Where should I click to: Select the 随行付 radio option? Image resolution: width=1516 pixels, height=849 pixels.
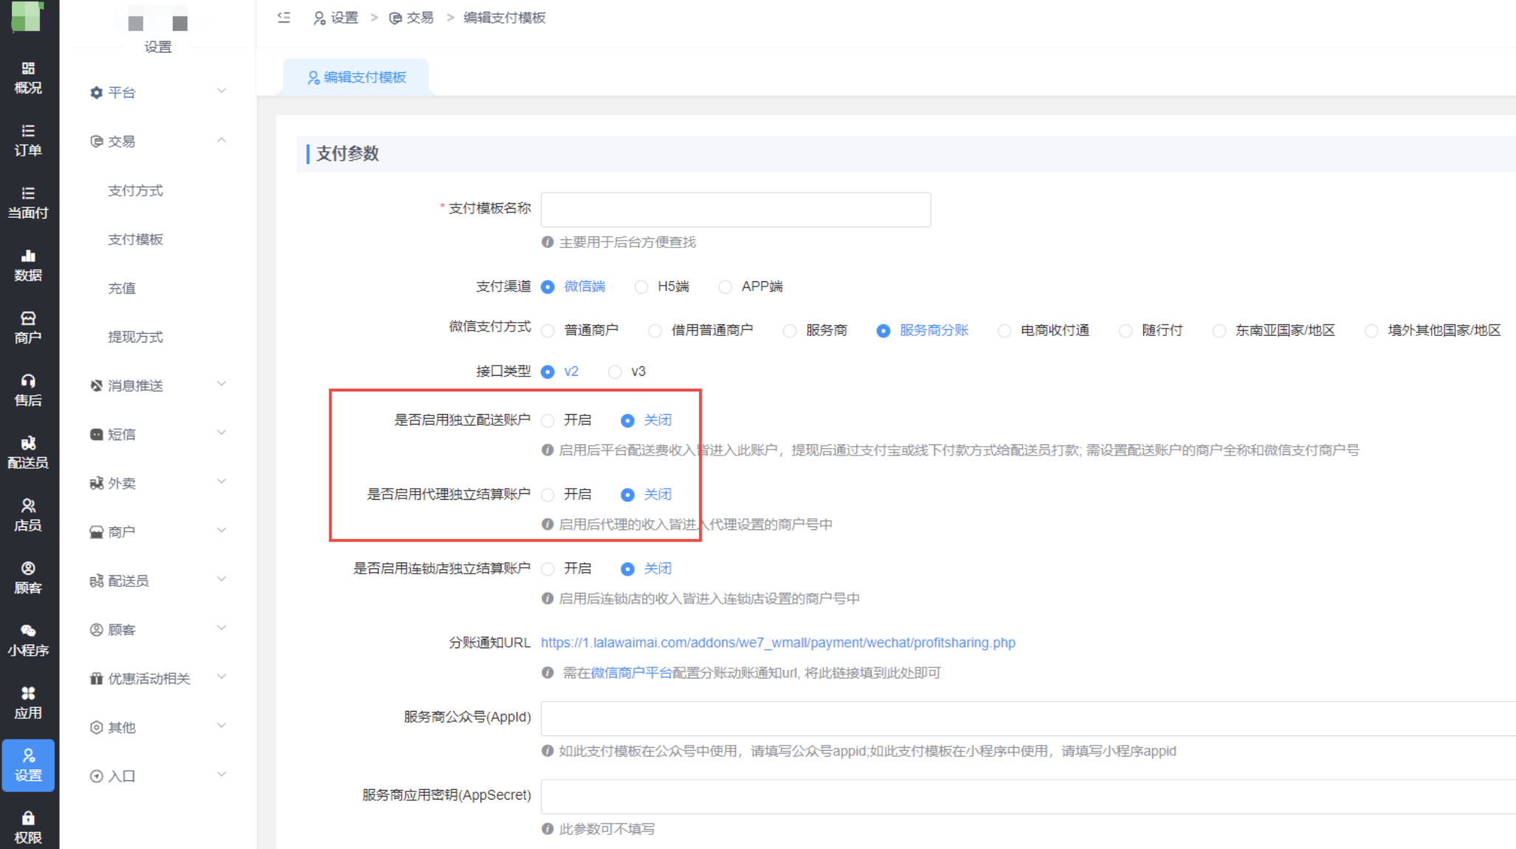coord(1126,331)
